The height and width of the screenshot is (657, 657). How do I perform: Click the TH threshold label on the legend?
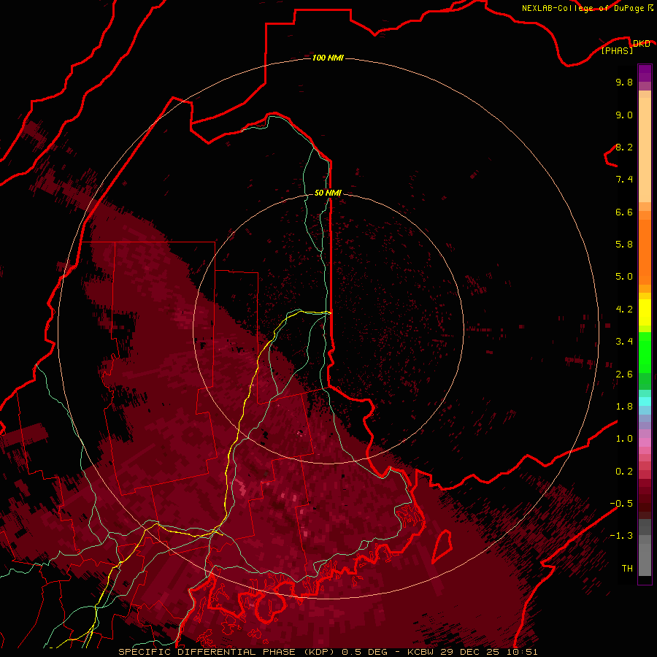pyautogui.click(x=627, y=569)
